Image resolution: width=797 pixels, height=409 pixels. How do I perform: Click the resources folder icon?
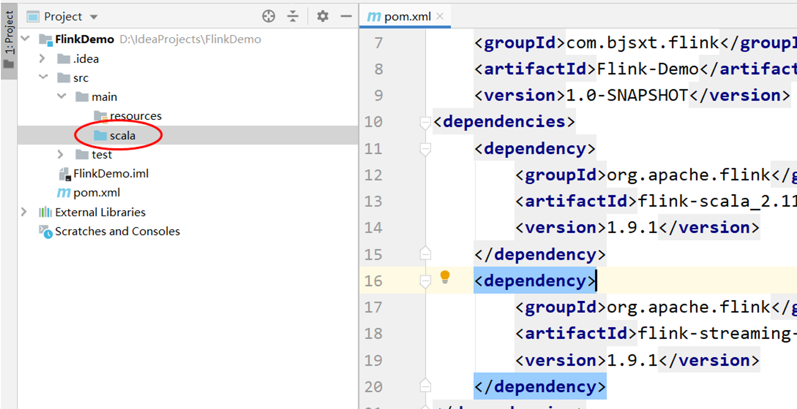[100, 116]
